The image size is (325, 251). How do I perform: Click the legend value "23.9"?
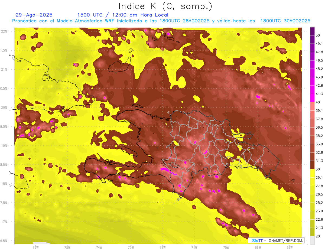pyautogui.click(x=319, y=211)
